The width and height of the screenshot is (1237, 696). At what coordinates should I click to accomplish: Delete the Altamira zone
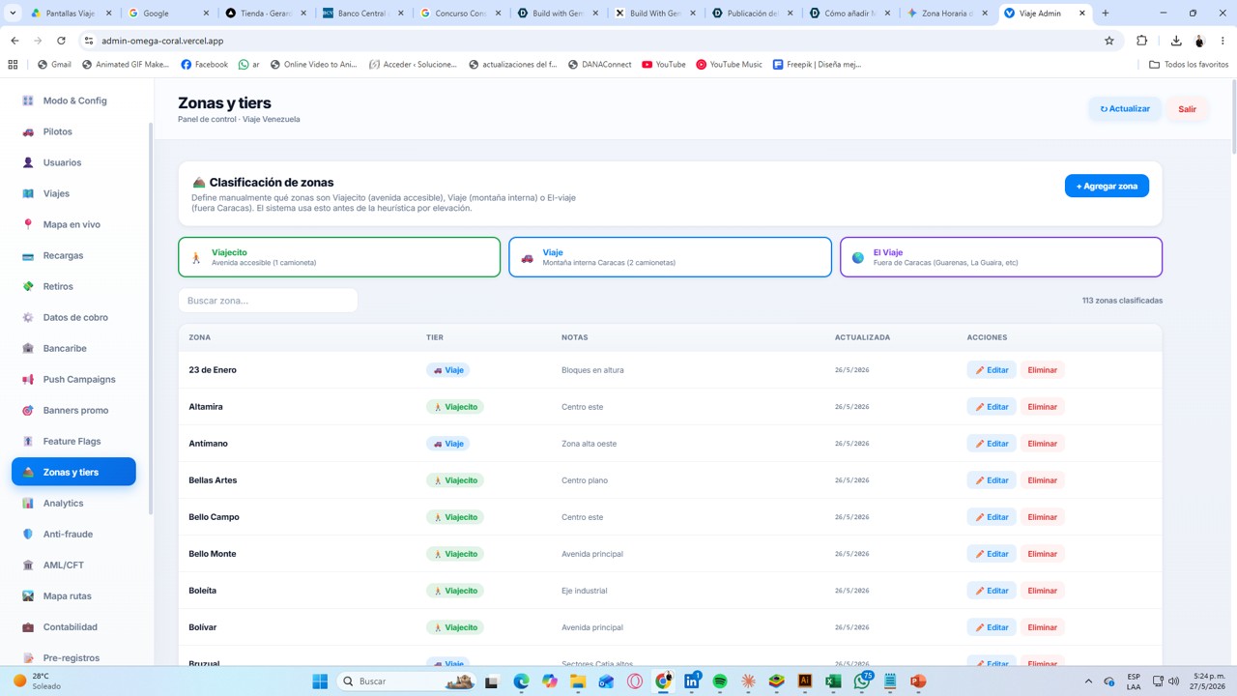click(x=1042, y=407)
